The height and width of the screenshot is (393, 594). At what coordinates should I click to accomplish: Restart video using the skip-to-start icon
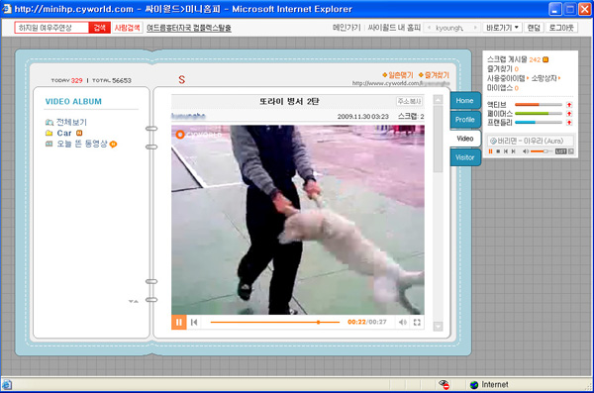tap(194, 322)
